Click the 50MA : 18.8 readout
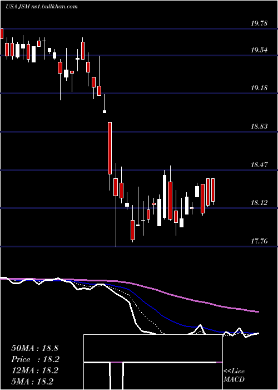Screen dimensions: 278x390 pos(34,348)
